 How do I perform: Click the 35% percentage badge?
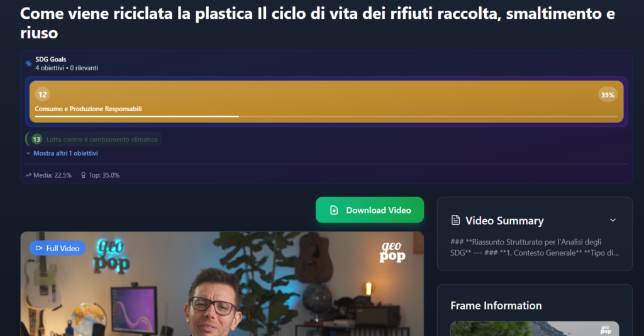pos(608,95)
